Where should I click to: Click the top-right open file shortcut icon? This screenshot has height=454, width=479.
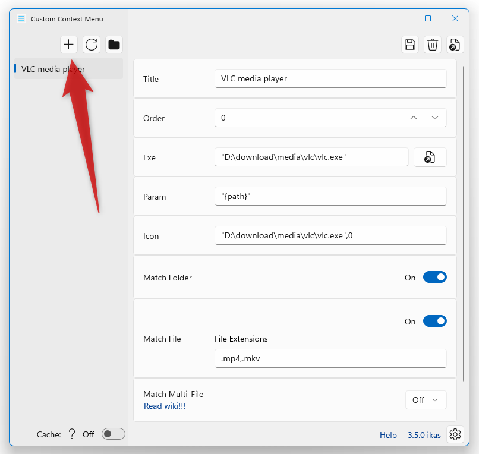455,45
